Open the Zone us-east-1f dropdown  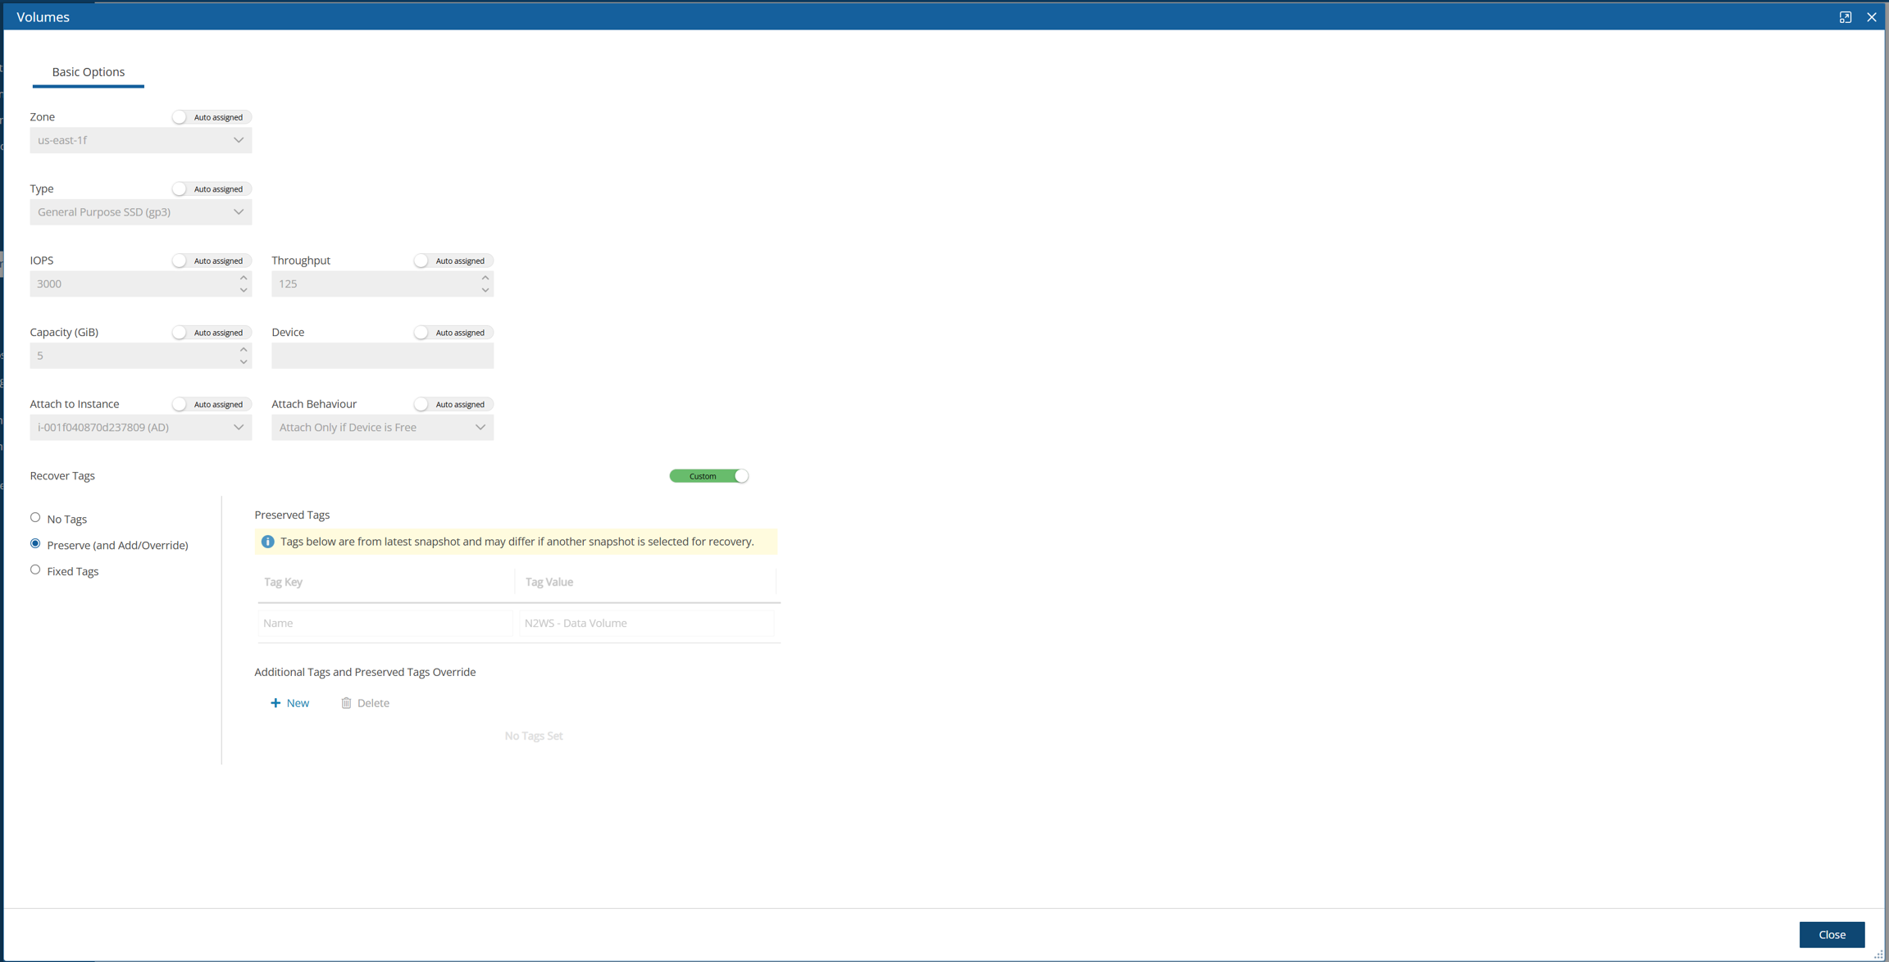(x=141, y=140)
